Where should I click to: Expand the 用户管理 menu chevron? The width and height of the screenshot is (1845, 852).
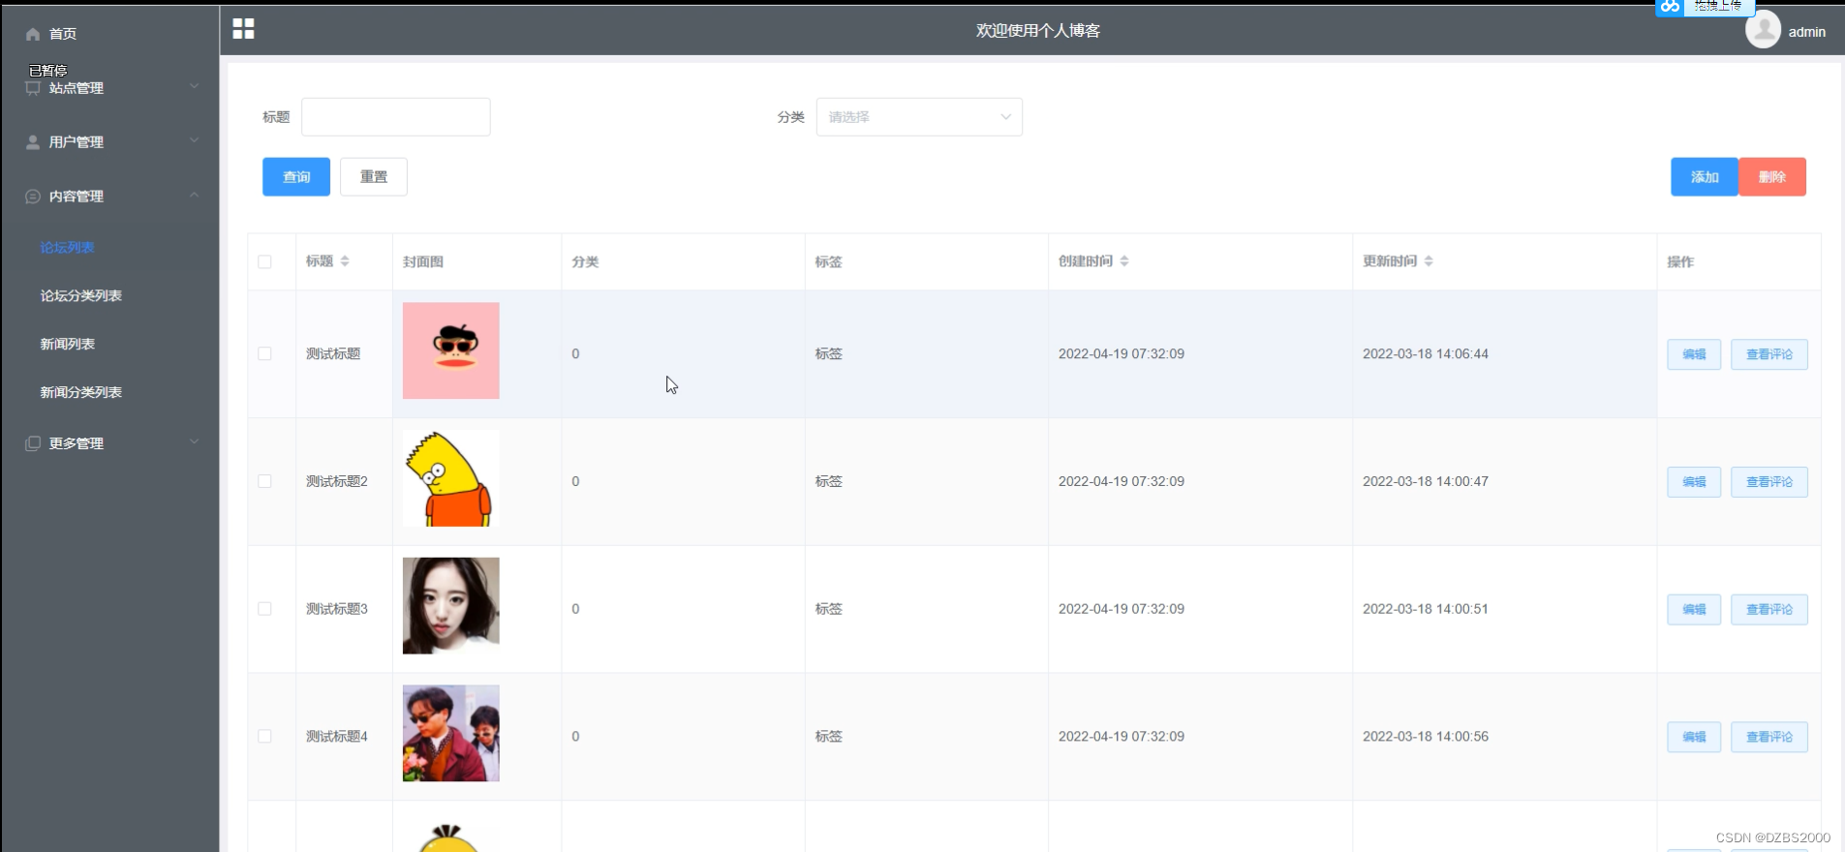point(195,140)
